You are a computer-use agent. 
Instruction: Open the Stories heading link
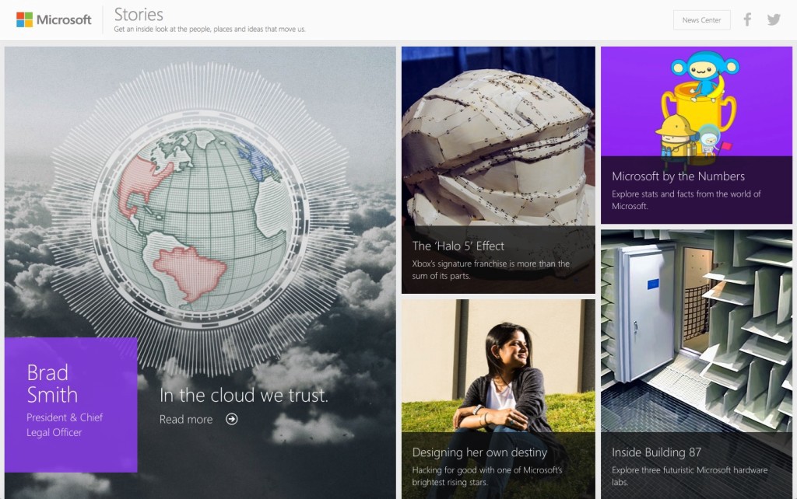pos(139,14)
